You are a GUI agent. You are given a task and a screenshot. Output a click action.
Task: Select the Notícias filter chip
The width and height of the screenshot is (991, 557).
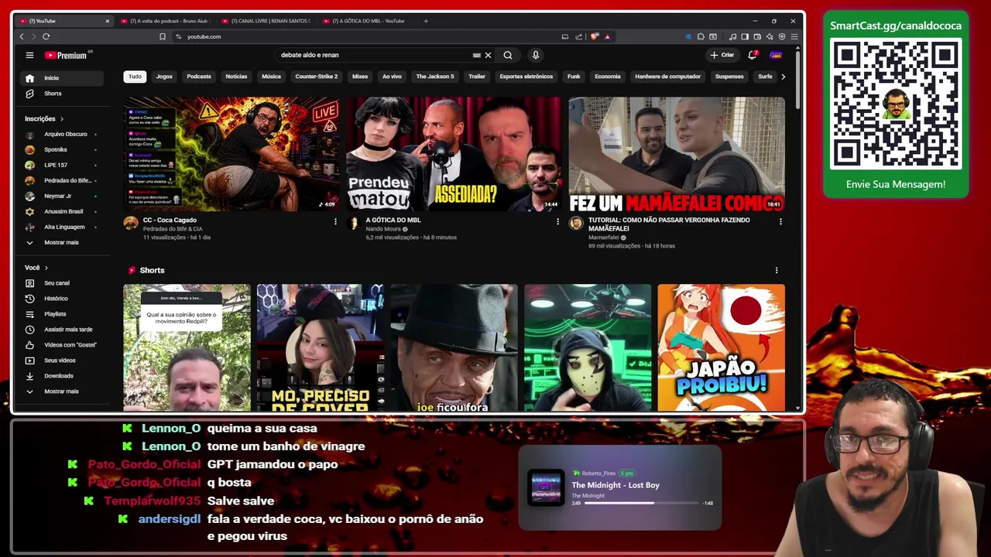[236, 77]
